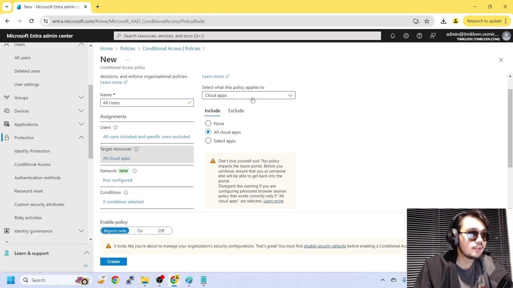Open portal settings gear icon

point(406,36)
